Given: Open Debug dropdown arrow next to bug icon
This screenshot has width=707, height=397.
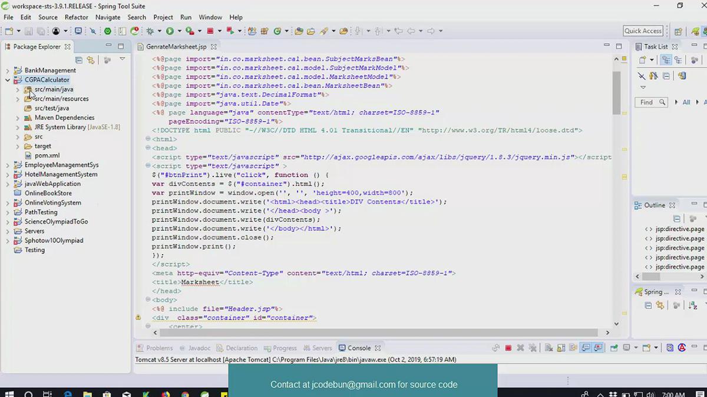Looking at the screenshot, I should click(x=160, y=31).
